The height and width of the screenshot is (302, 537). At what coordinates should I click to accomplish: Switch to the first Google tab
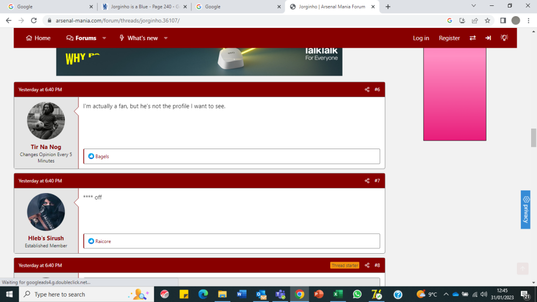(x=50, y=6)
